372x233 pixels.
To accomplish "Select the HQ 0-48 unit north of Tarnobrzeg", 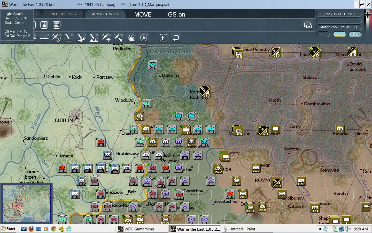I will (x=88, y=168).
